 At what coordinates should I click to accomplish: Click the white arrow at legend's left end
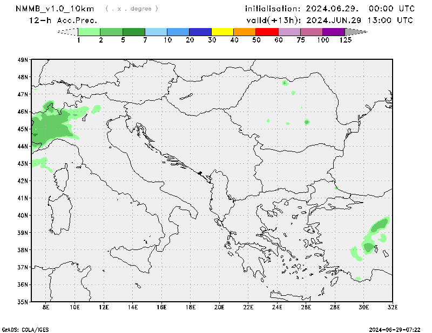pos(67,32)
